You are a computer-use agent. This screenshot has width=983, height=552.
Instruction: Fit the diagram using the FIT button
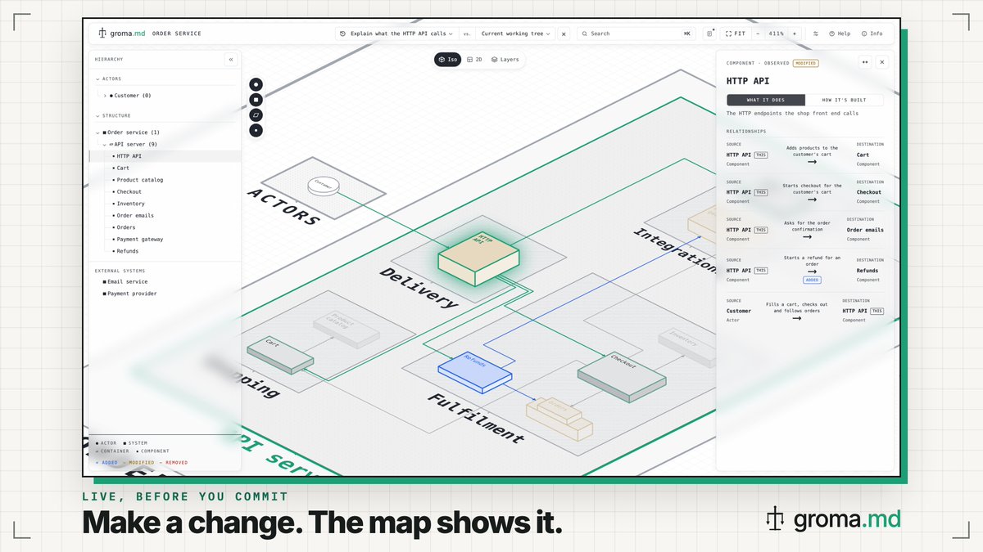pyautogui.click(x=736, y=34)
